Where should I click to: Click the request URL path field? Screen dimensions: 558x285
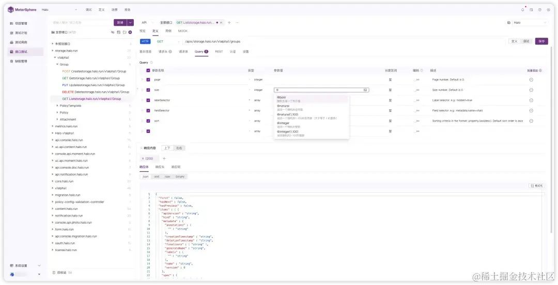(344, 42)
